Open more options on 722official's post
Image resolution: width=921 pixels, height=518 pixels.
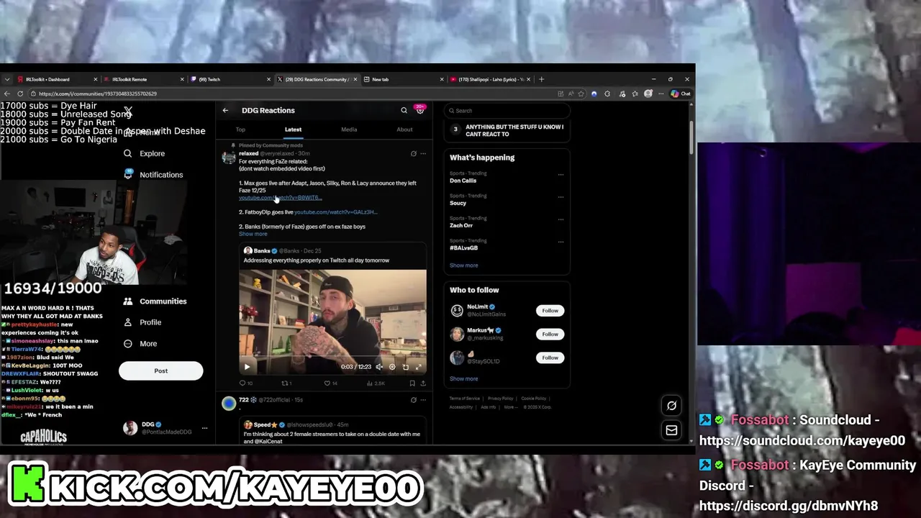[x=423, y=400]
